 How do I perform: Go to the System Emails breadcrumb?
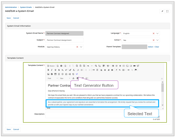tap(26, 7)
